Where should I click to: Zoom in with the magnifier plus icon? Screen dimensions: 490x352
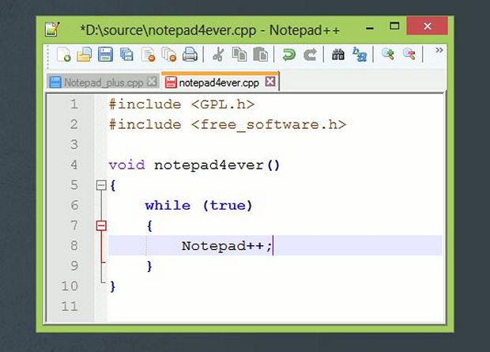[x=388, y=55]
